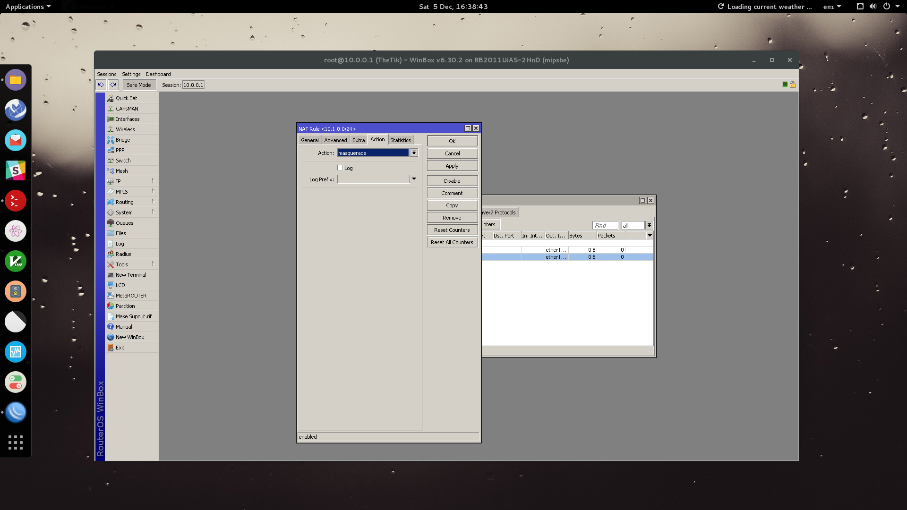907x510 pixels.
Task: Switch to the General tab in NAT Rule
Action: point(309,139)
